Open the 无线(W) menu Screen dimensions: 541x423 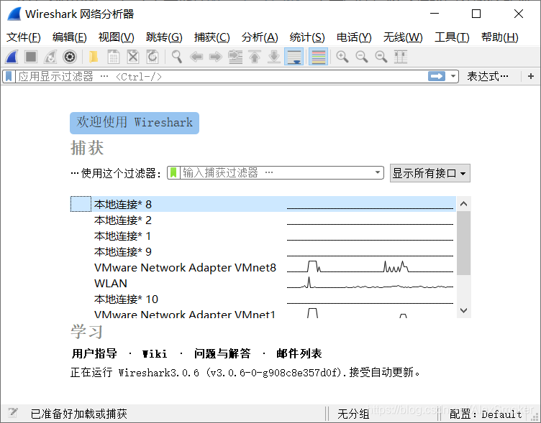coord(403,37)
